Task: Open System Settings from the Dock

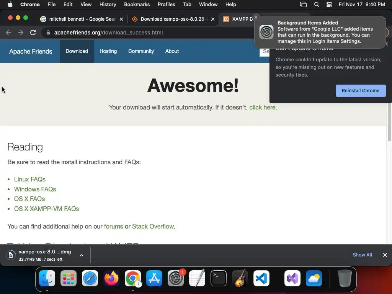Action: tap(175, 278)
